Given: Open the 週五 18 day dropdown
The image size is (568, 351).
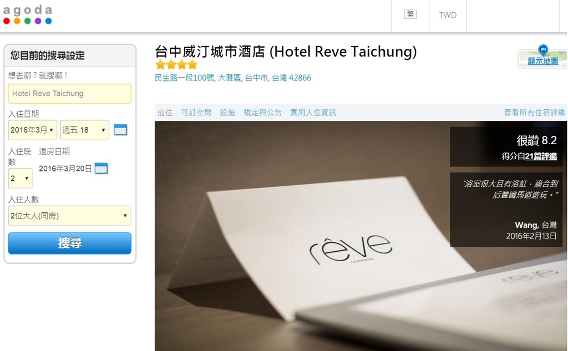Looking at the screenshot, I should pos(84,130).
